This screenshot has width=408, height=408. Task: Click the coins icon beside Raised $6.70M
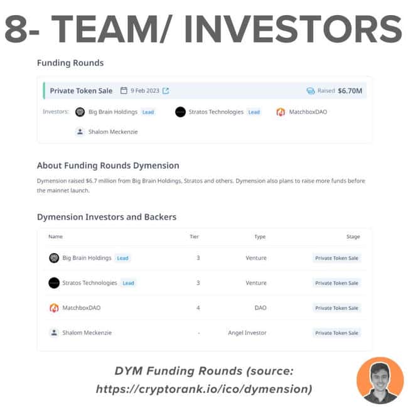tap(310, 91)
